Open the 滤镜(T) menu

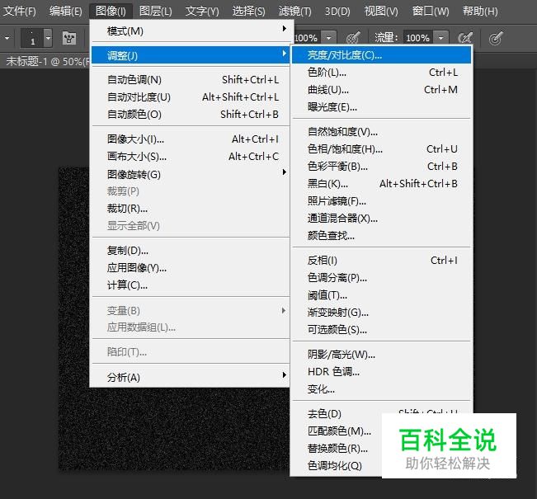294,12
